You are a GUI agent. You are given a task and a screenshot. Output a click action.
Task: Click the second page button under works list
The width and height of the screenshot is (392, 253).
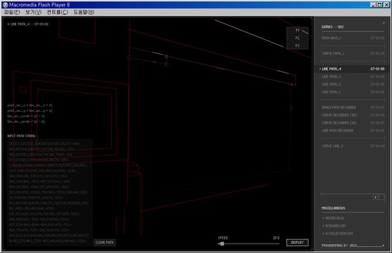pyautogui.click(x=382, y=197)
